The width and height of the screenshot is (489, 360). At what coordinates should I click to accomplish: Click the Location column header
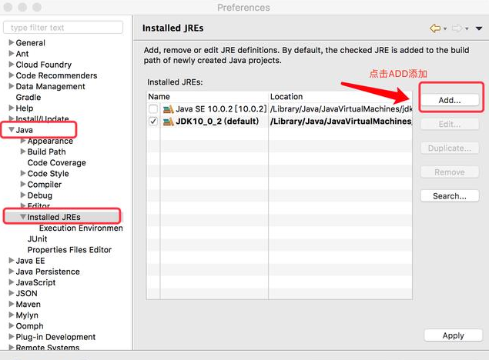[x=339, y=97]
